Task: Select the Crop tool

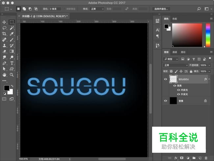Action: (x=4, y=34)
